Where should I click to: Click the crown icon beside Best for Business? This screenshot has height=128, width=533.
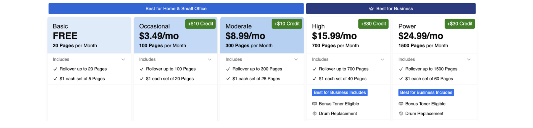coord(371,9)
